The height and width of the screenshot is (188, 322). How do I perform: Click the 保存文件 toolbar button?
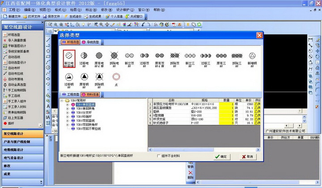pyautogui.click(x=51, y=17)
